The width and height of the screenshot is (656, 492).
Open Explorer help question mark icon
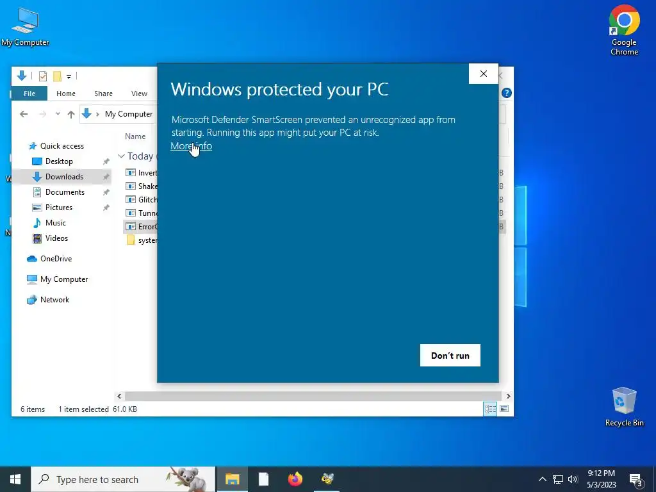(x=506, y=93)
